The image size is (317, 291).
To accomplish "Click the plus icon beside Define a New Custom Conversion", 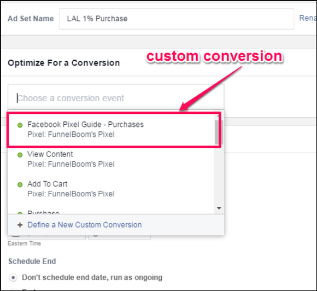I will click(20, 225).
